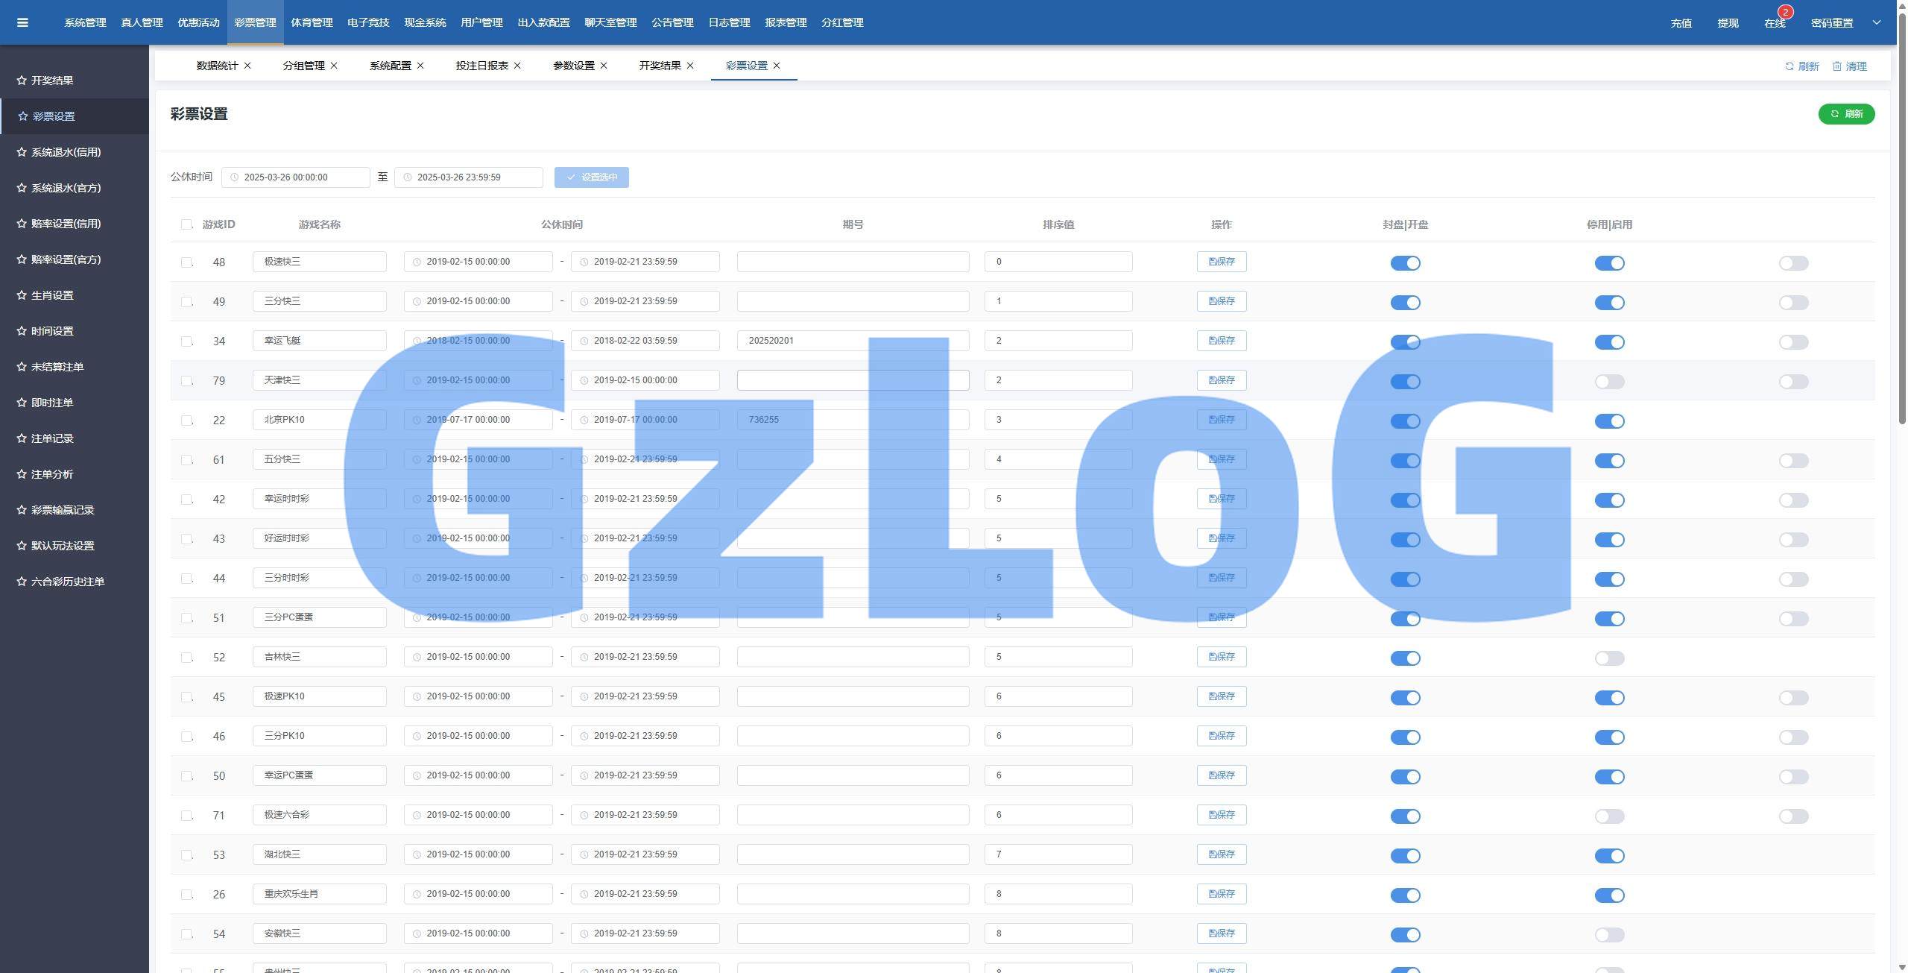Screen dimensions: 1908x973
Task: Open start date picker for 极速快三 row
Action: [477, 262]
